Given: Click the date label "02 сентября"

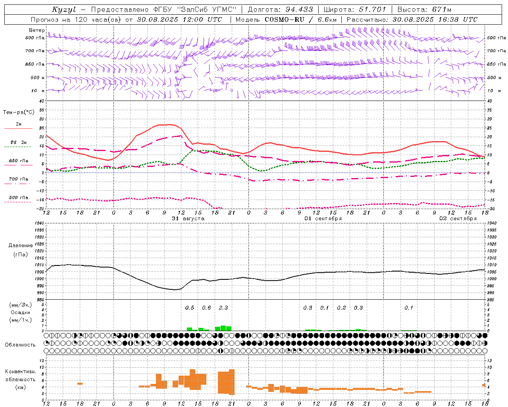Looking at the screenshot, I should tap(458, 219).
